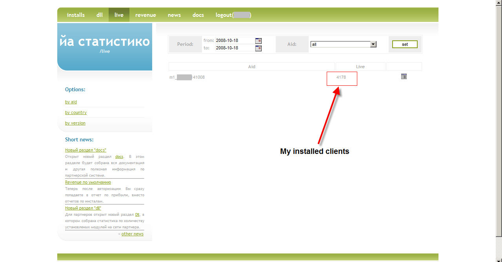Open the installs tab
Screen dimensions: 502x262
76,15
